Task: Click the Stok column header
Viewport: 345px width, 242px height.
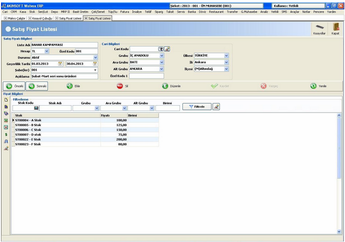Action: 57,115
